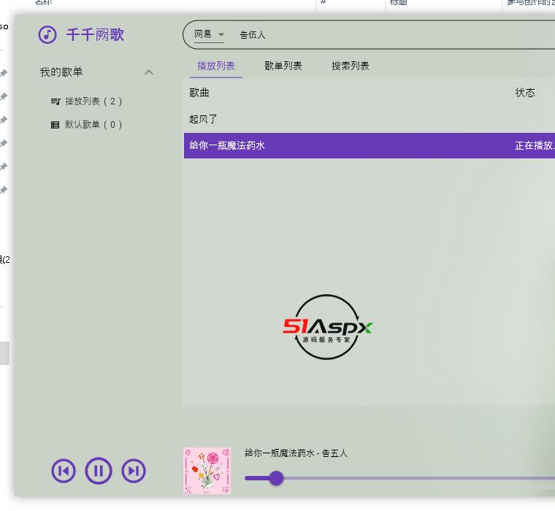Viewport: 555px width, 511px height.
Task: Skip to the previous track
Action: tap(64, 471)
